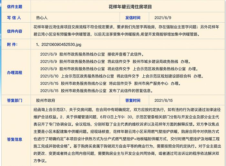Click the title 花样年碧云湾住房项目
The image size is (226, 166).
(130, 7)
